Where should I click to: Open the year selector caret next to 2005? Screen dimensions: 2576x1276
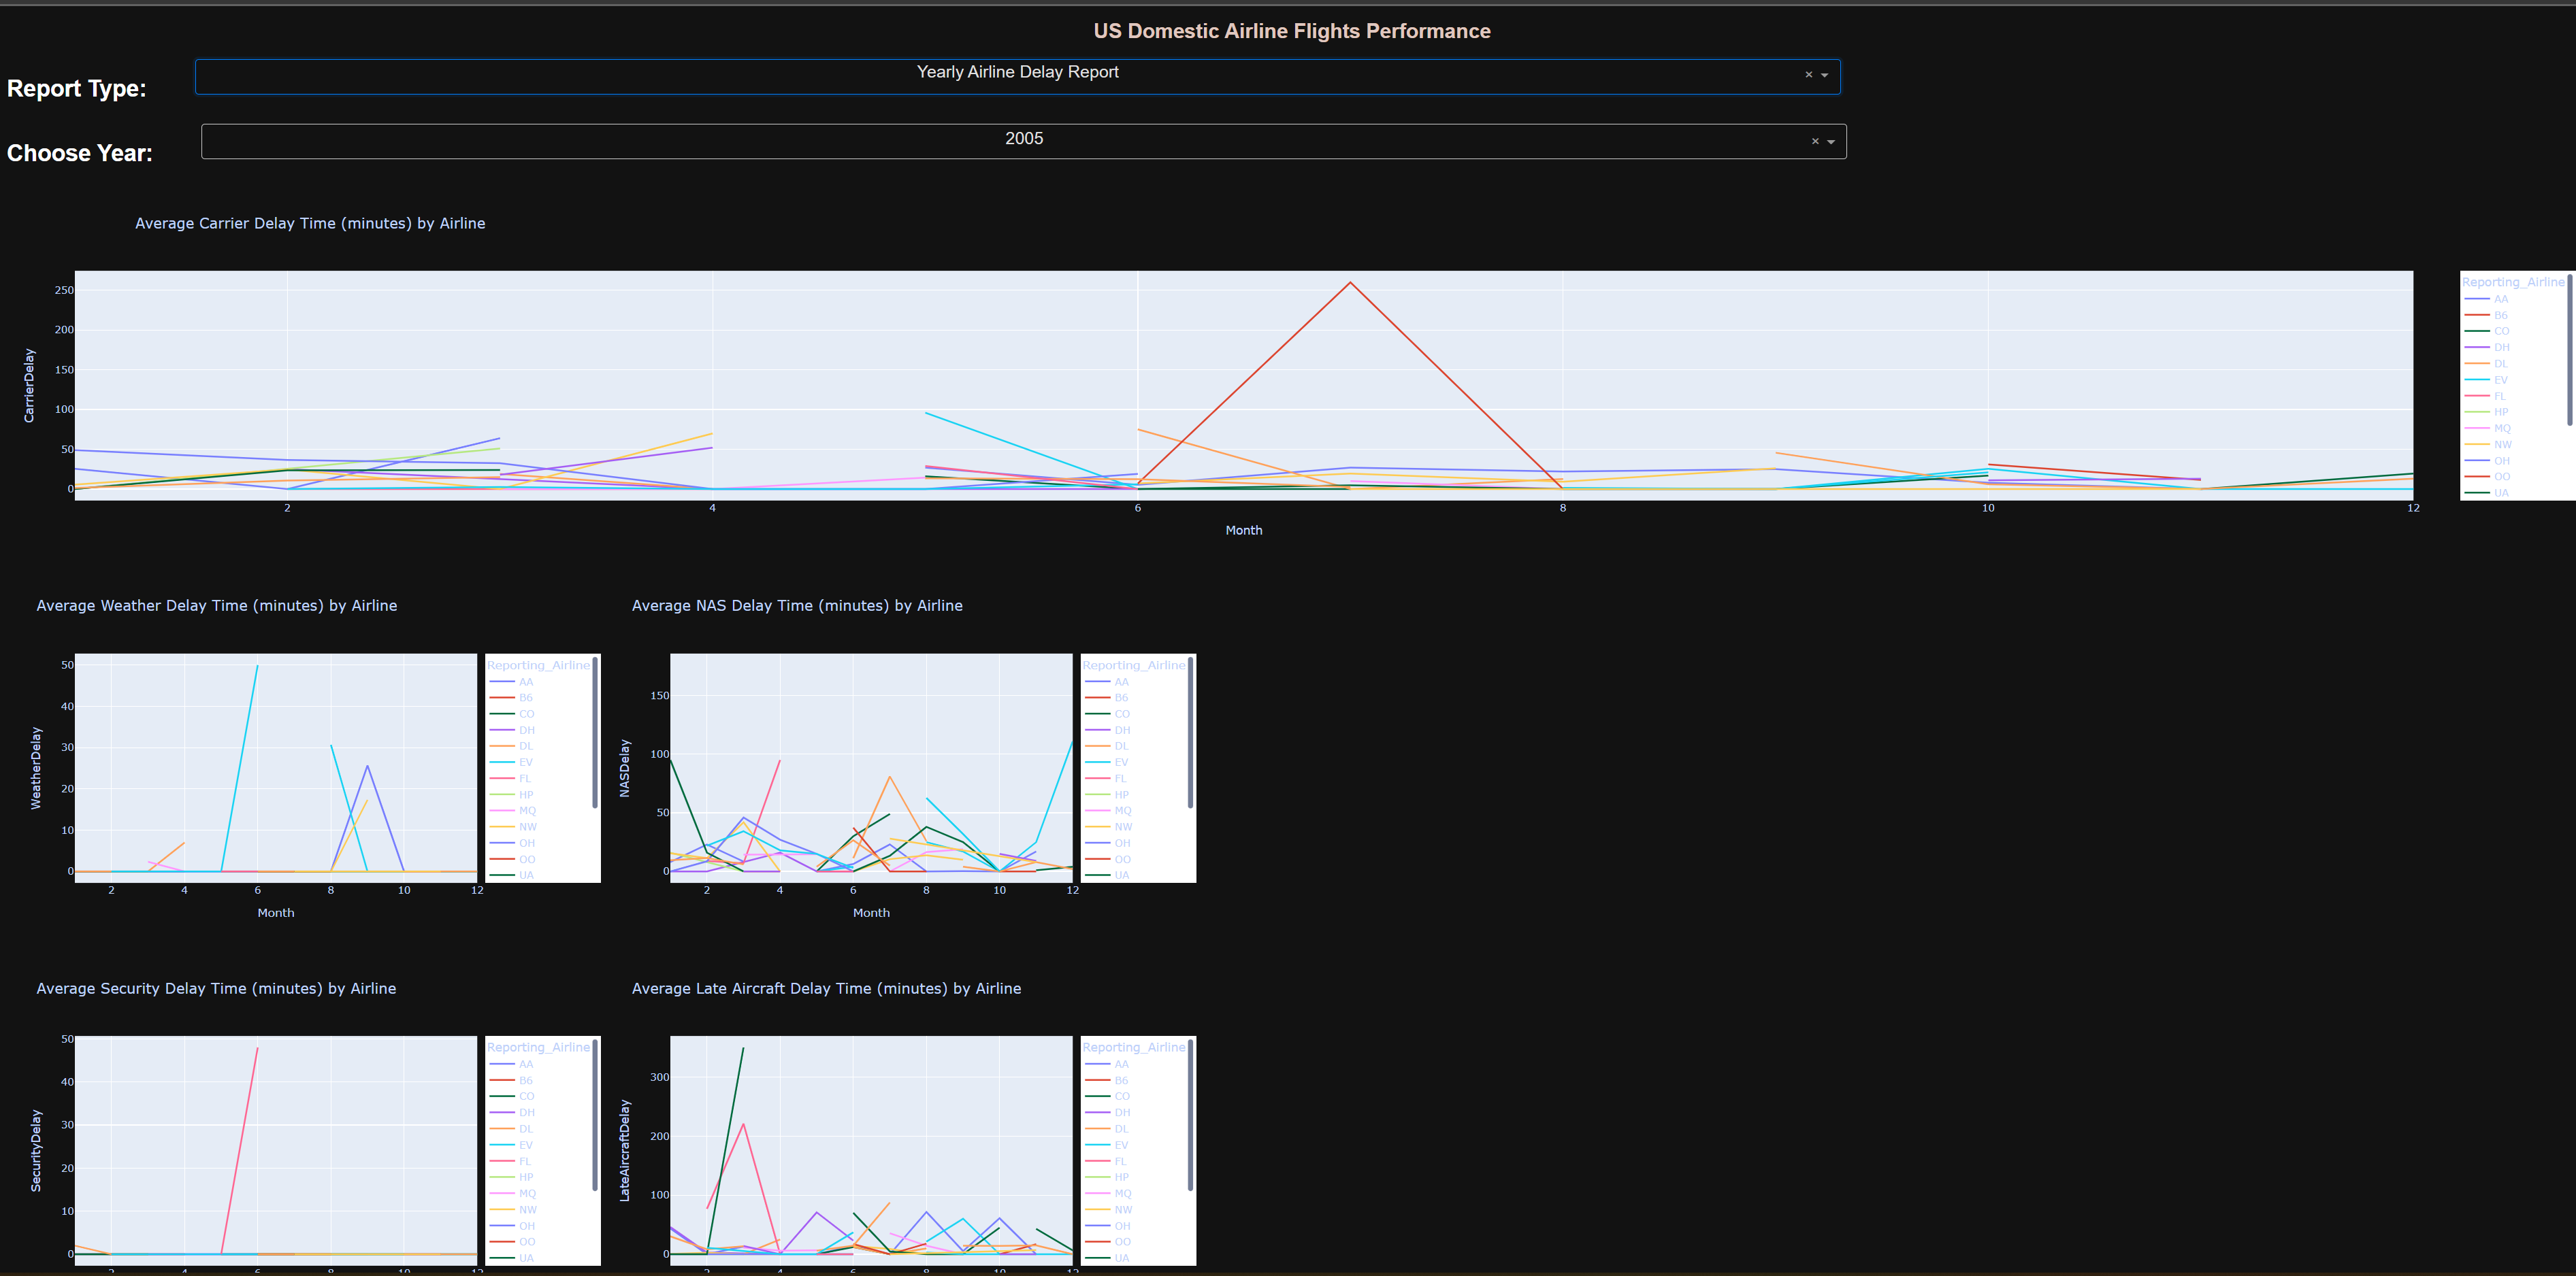[1831, 141]
